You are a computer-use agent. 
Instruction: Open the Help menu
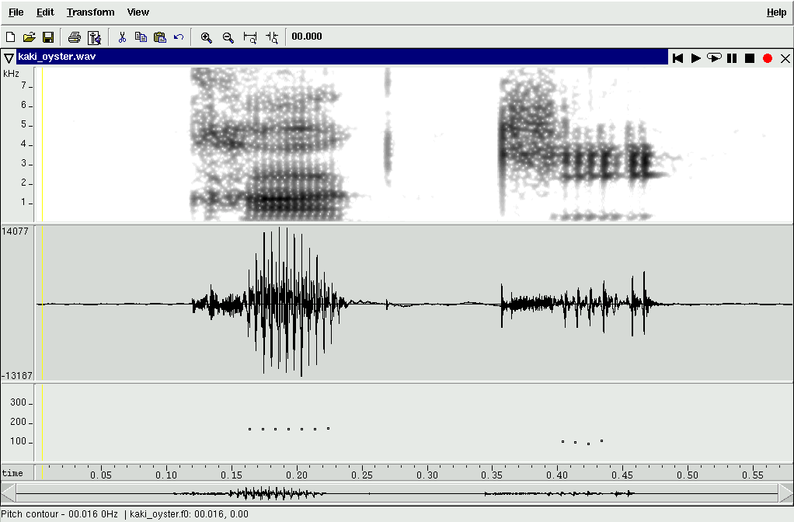(x=776, y=12)
